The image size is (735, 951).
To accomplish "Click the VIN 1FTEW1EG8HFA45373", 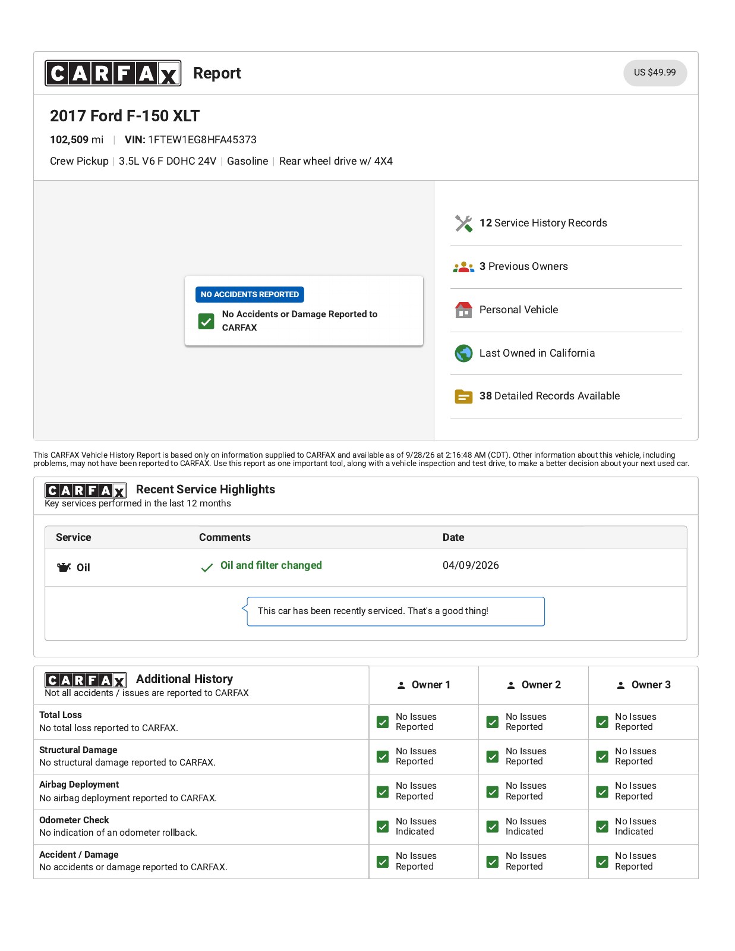I will [191, 140].
